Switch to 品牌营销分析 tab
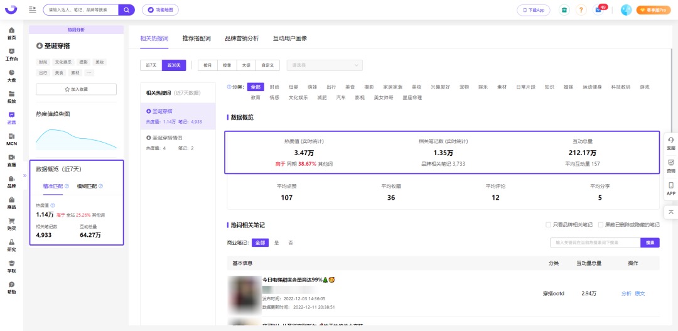The height and width of the screenshot is (331, 678). 242,38
